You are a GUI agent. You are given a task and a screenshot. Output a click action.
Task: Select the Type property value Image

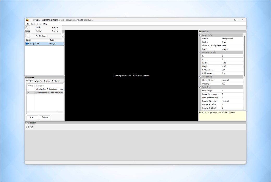coord(232,49)
